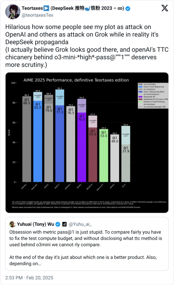This screenshot has height=285, width=174.
Task: Open the AIME 2025 chart image
Action: [87, 143]
